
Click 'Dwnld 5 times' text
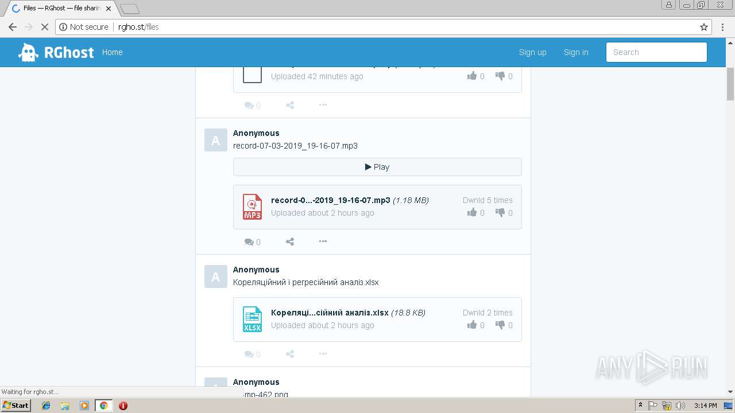point(488,200)
